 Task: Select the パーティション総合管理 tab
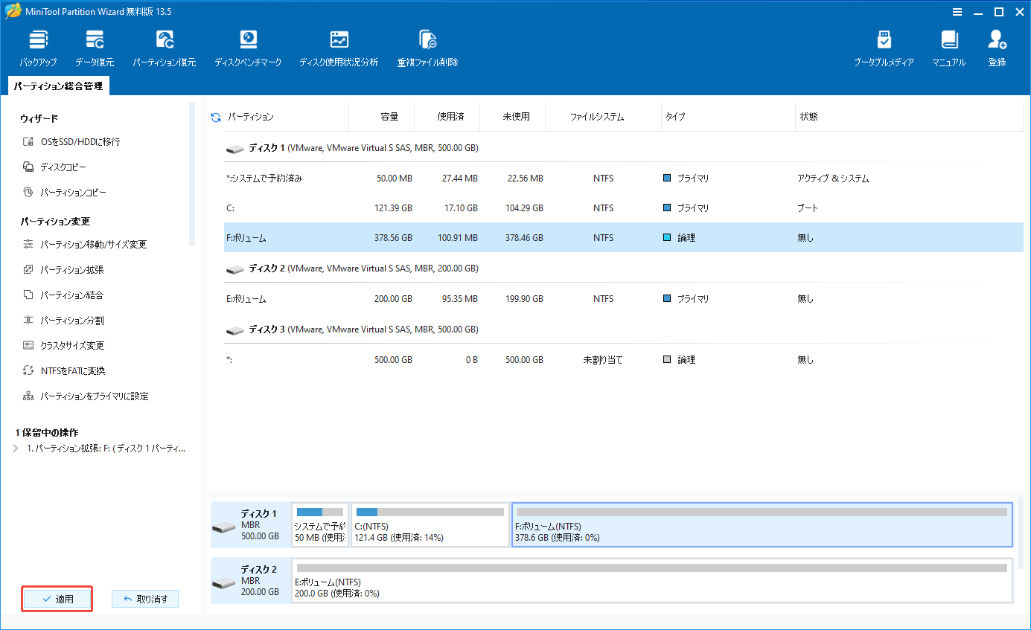57,86
